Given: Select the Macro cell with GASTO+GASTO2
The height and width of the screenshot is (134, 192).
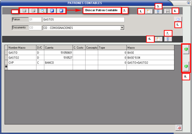Looking at the screenshot, I should tap(150, 62).
